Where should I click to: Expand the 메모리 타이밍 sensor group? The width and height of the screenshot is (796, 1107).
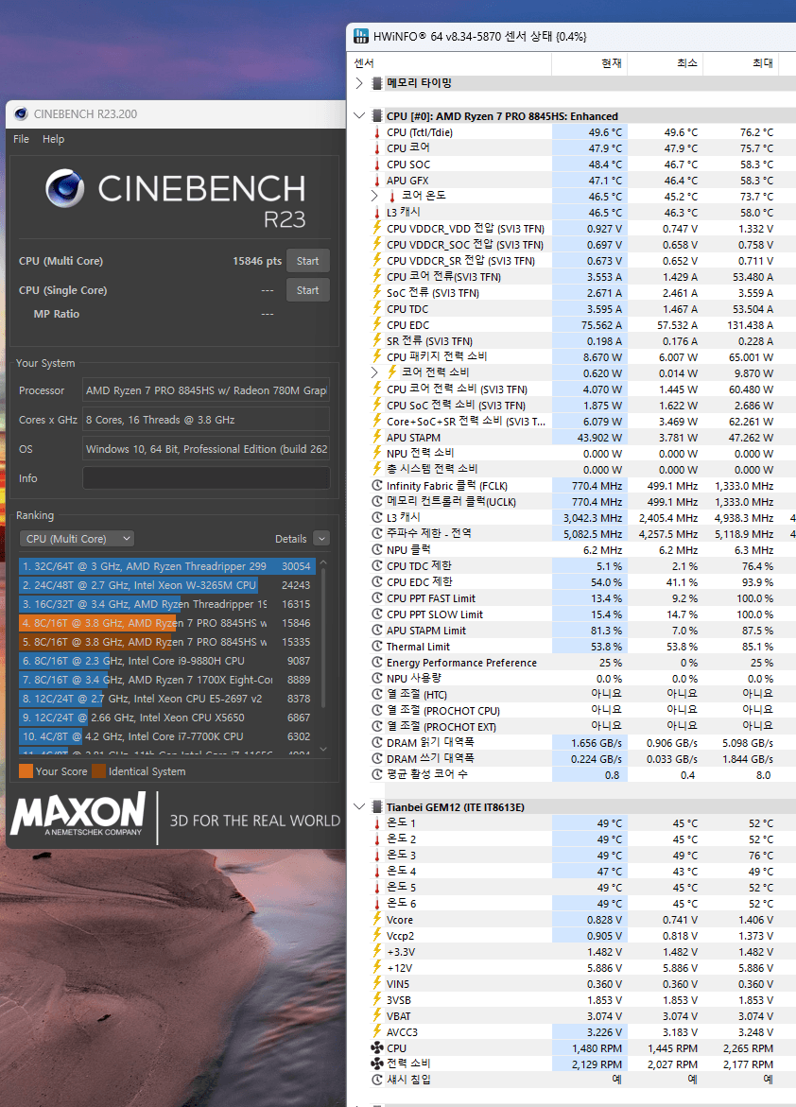point(359,83)
